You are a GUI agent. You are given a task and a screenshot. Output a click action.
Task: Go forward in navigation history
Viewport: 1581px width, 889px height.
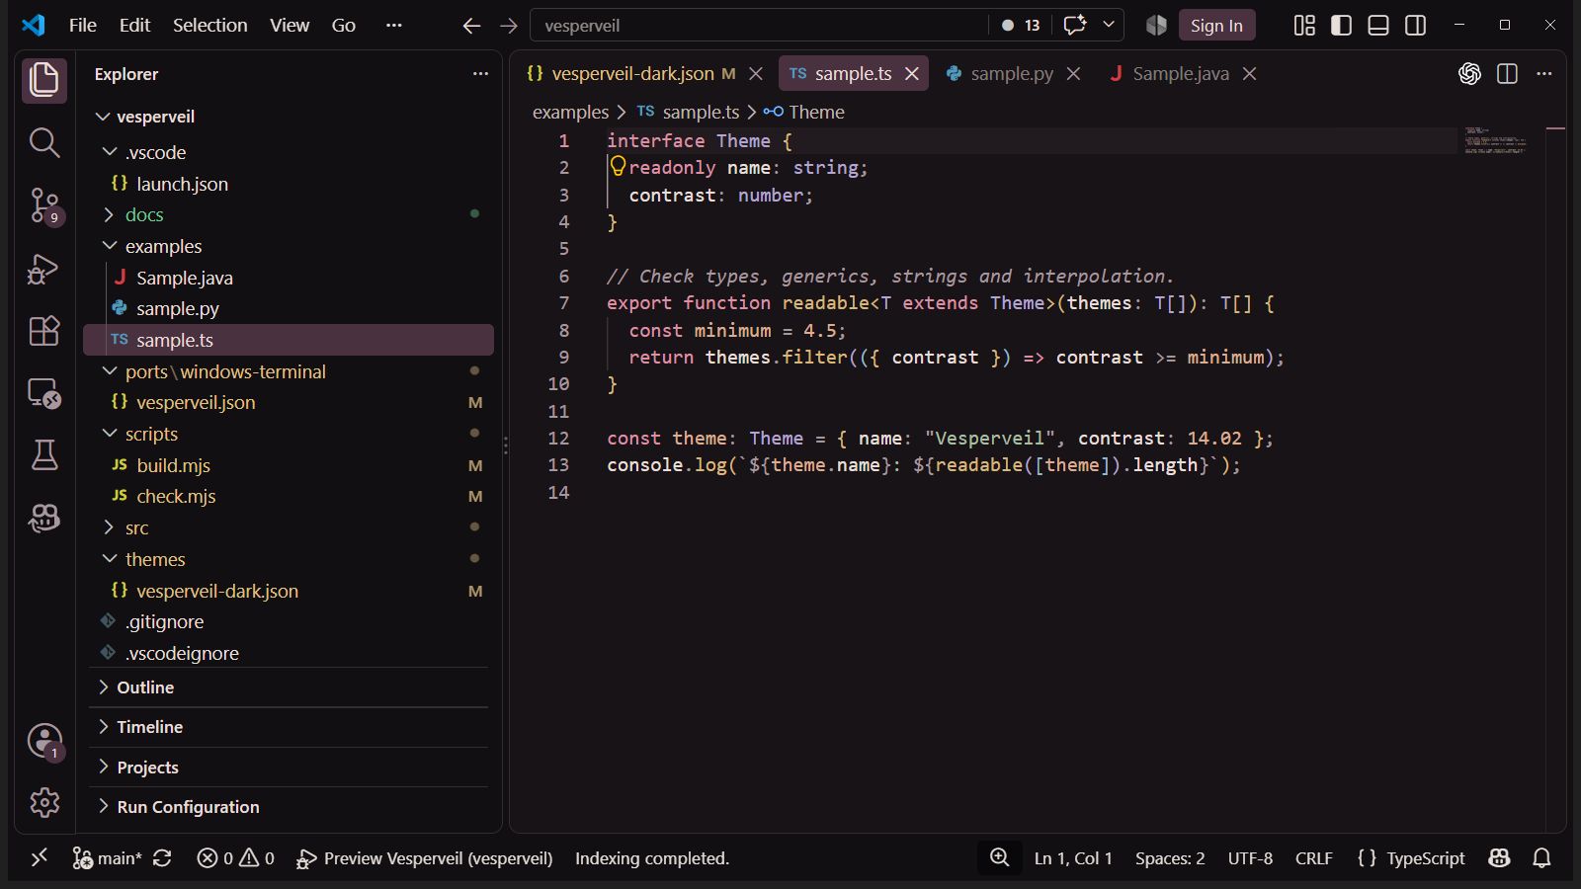pos(509,26)
